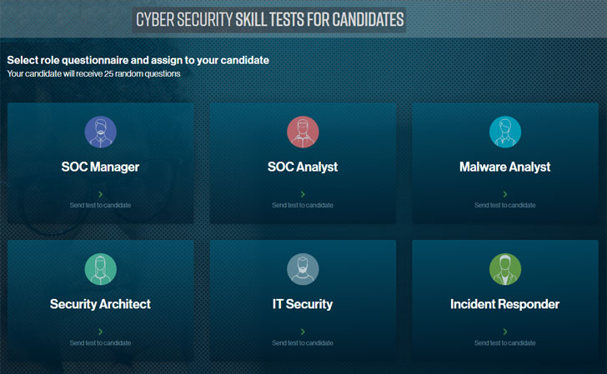
Task: Click the Security Architect avatar icon
Action: (100, 269)
